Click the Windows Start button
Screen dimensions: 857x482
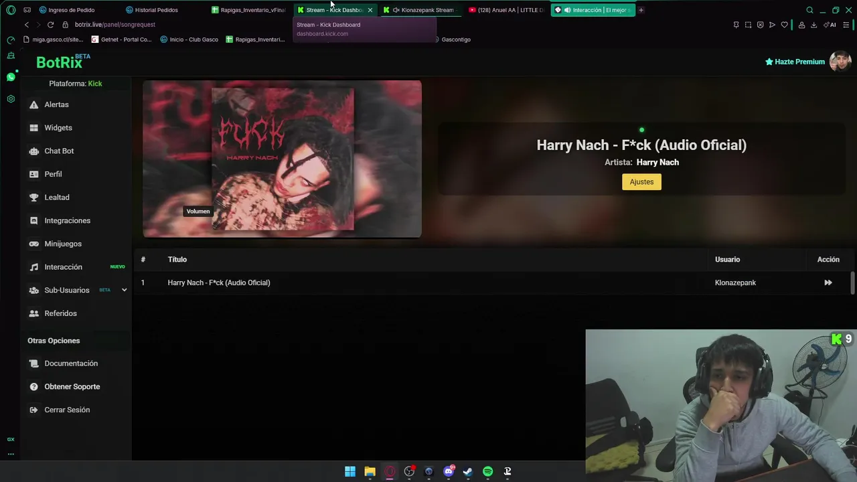click(x=350, y=471)
